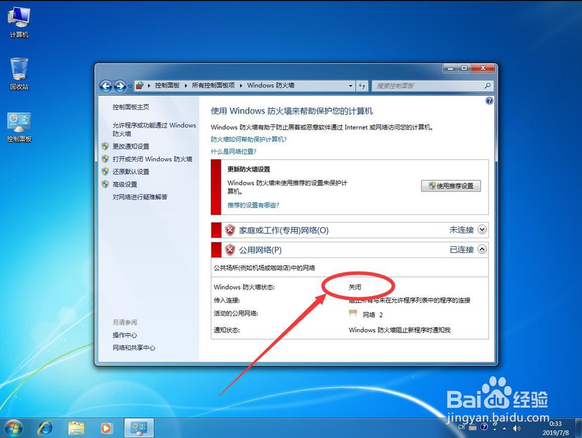This screenshot has width=582, height=438.
Task: Open the Computer desktop icon
Action: tap(19, 22)
